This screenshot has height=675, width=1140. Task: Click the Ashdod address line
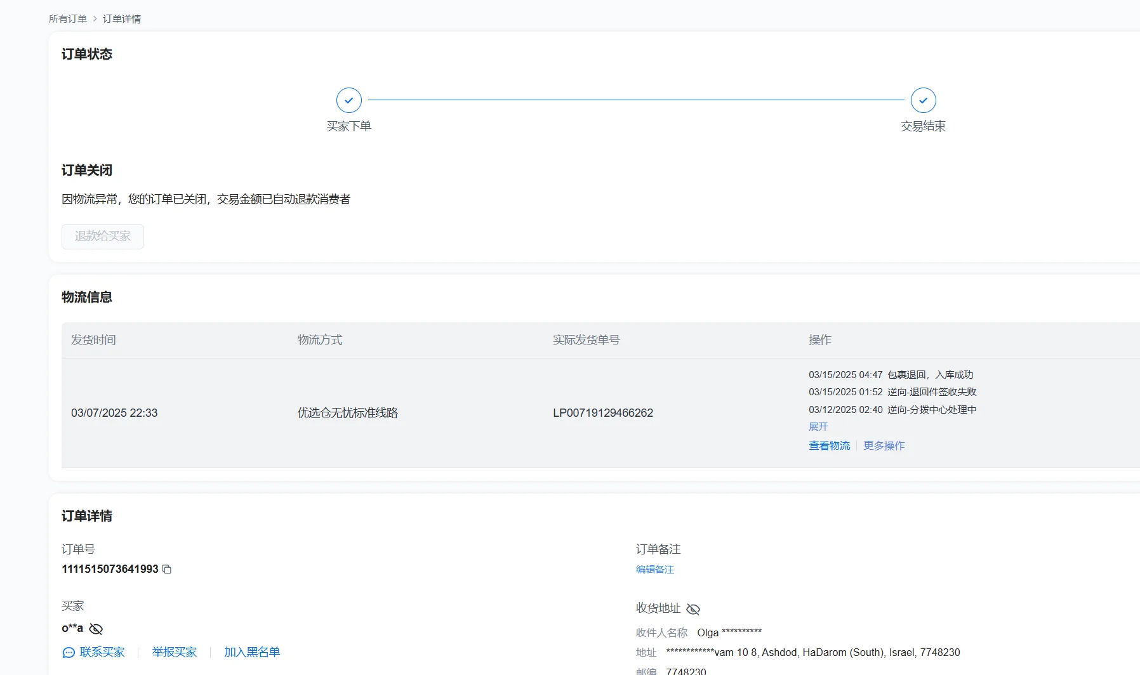tap(813, 652)
